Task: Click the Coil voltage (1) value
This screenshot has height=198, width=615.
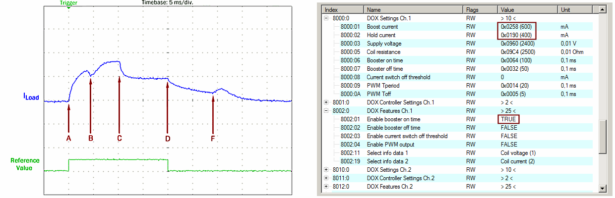Action: (x=518, y=153)
